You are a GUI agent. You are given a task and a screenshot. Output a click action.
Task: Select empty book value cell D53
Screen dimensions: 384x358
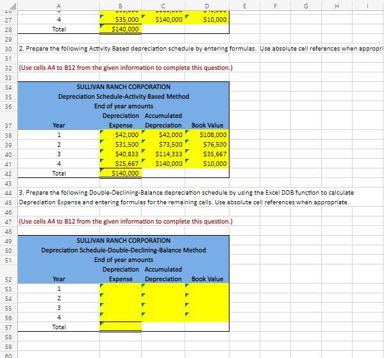207,288
